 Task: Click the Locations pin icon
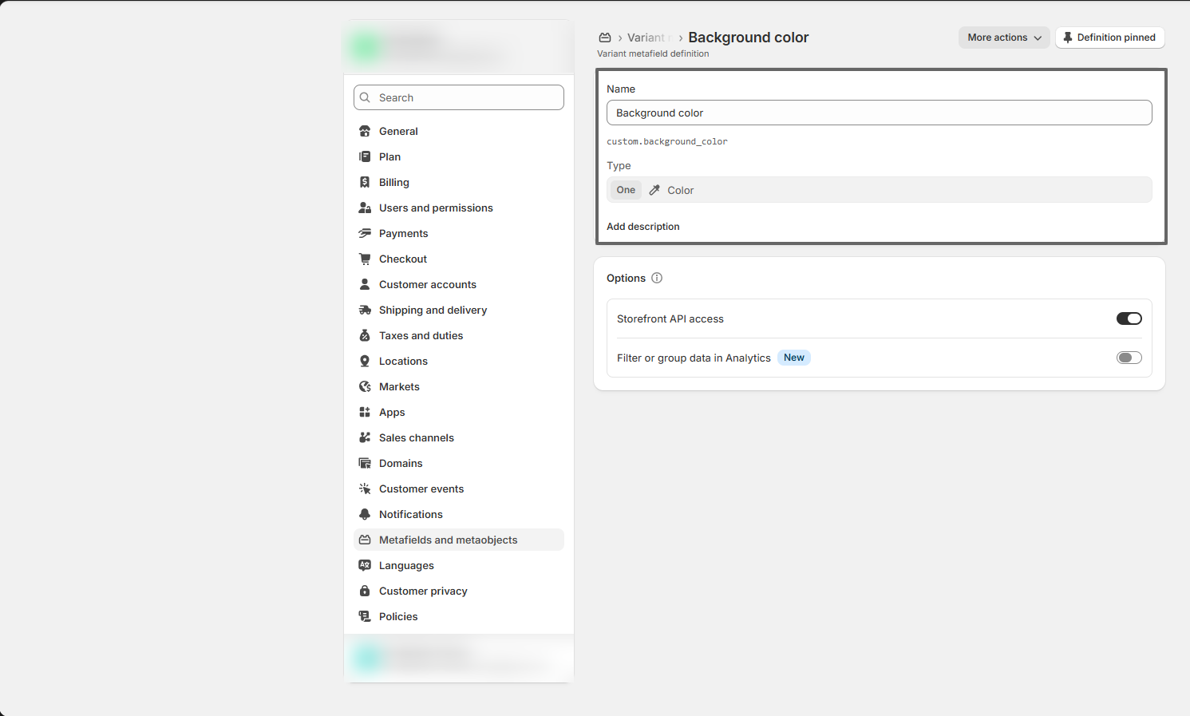[x=365, y=361]
